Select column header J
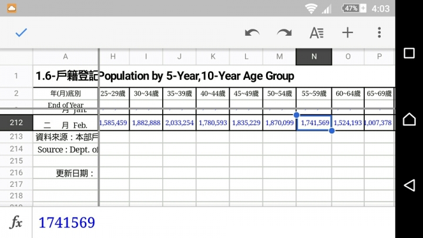423x238 pixels. click(x=179, y=56)
